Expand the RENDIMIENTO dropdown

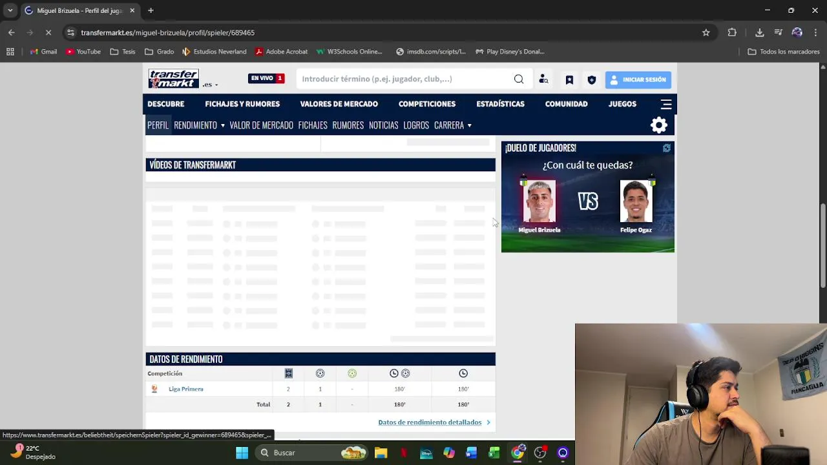pos(199,125)
